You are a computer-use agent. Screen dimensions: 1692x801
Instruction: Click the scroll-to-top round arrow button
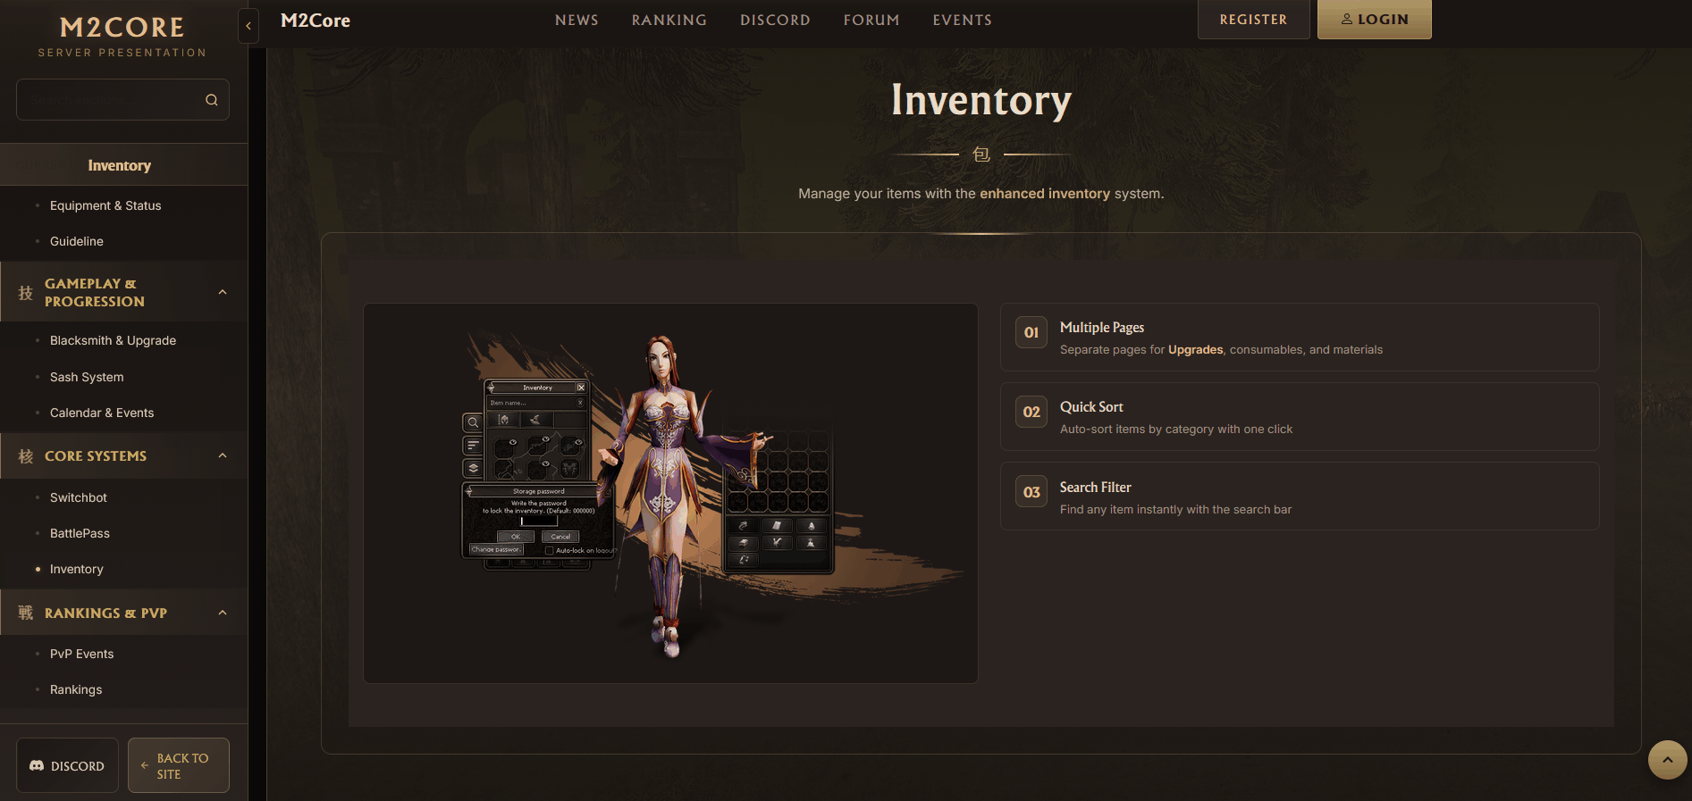(x=1667, y=760)
